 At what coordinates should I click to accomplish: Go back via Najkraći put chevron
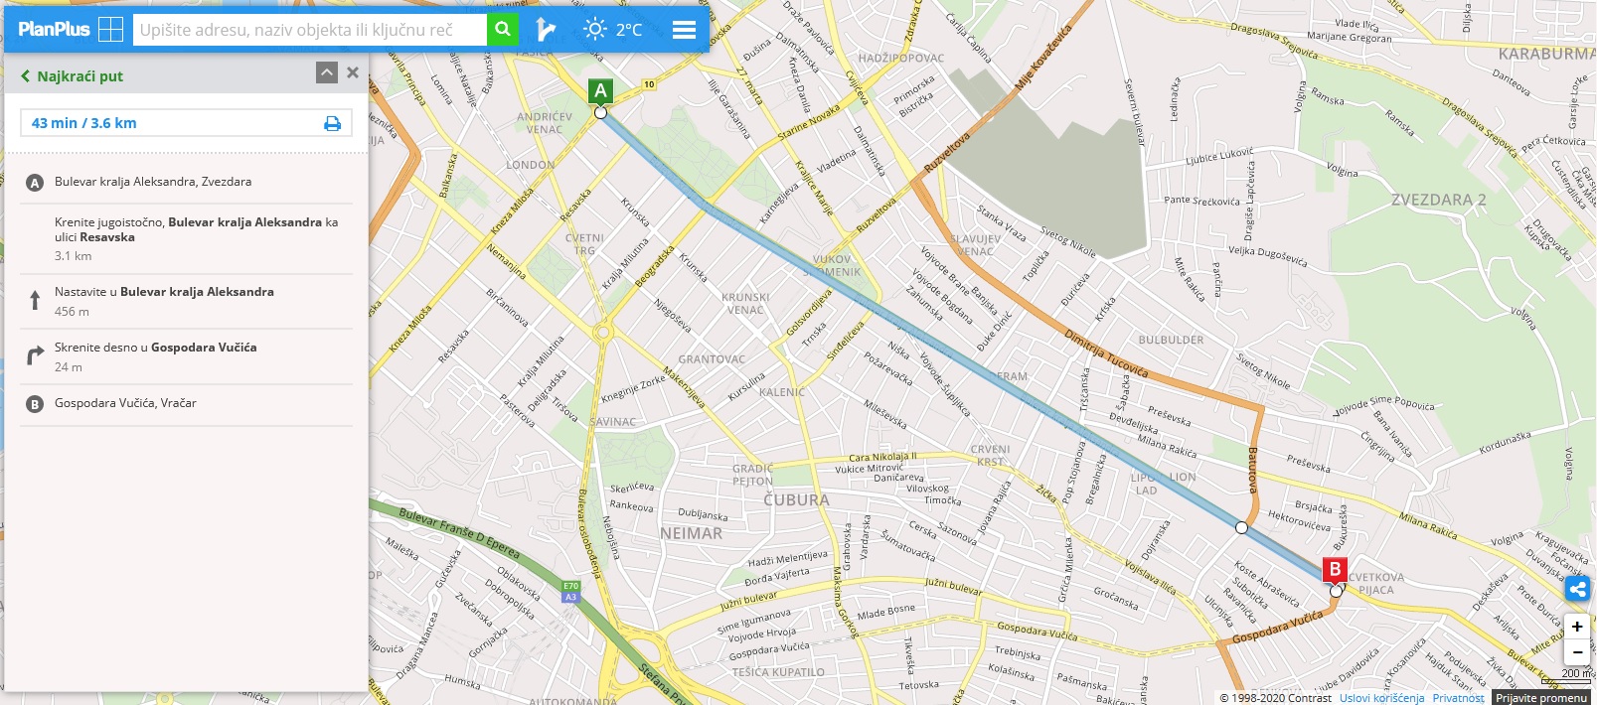(25, 75)
